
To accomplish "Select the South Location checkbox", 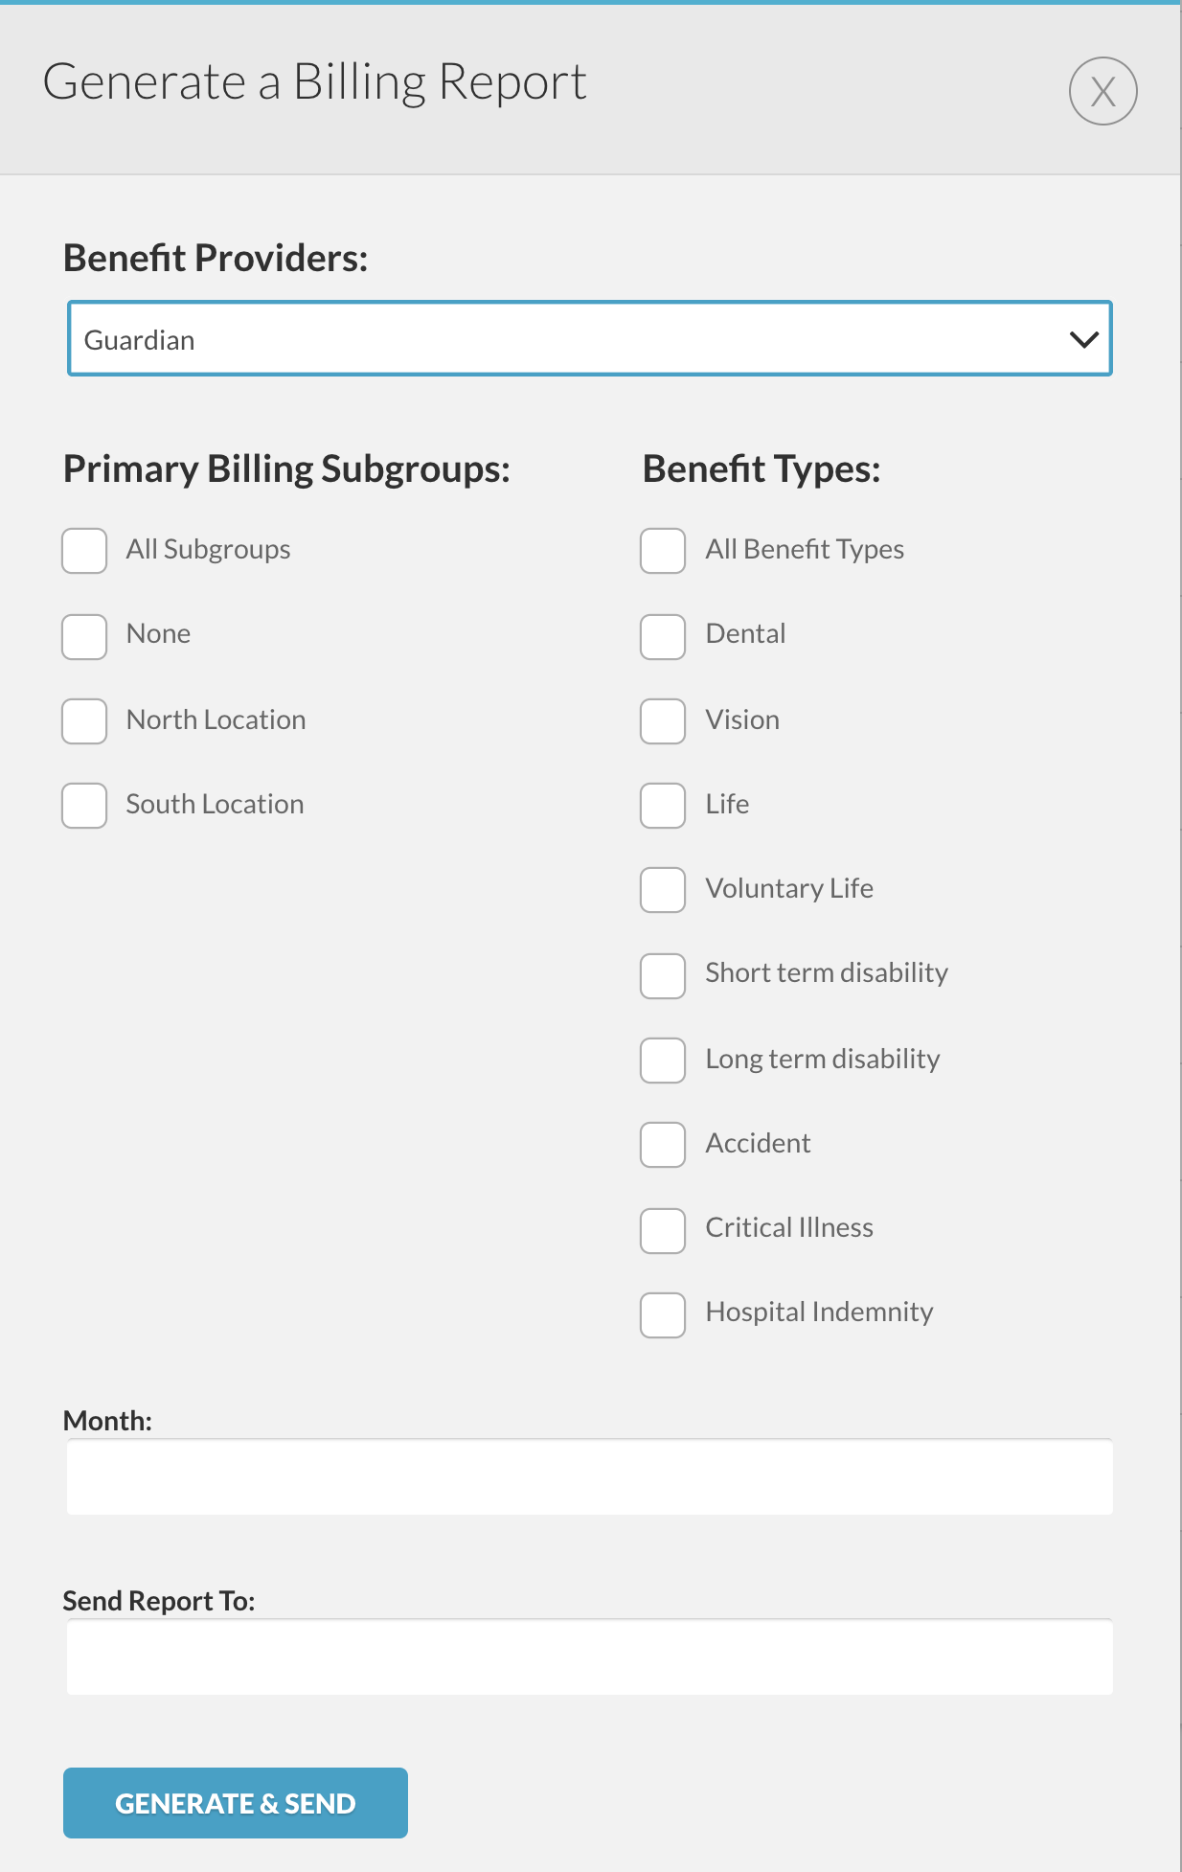I will coord(84,806).
